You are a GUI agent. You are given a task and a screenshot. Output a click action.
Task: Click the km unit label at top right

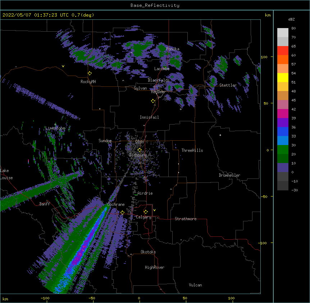click(x=268, y=15)
